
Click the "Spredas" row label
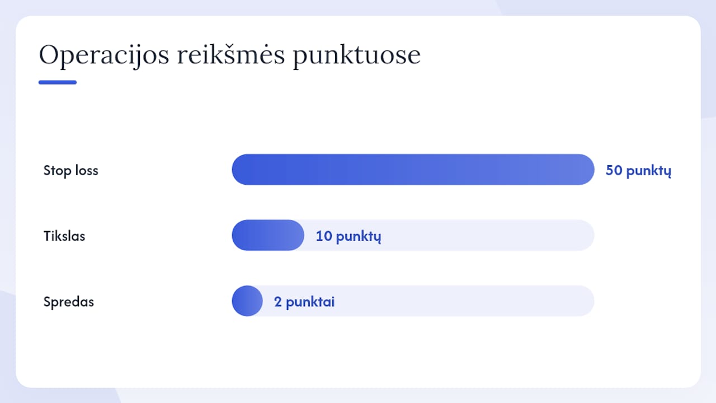[x=69, y=302]
